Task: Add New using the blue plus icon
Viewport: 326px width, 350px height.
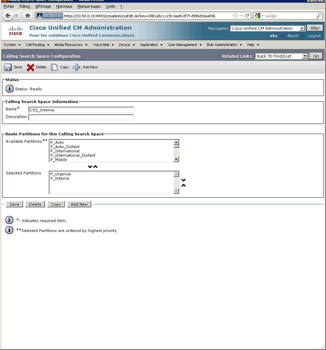Action: coord(76,67)
